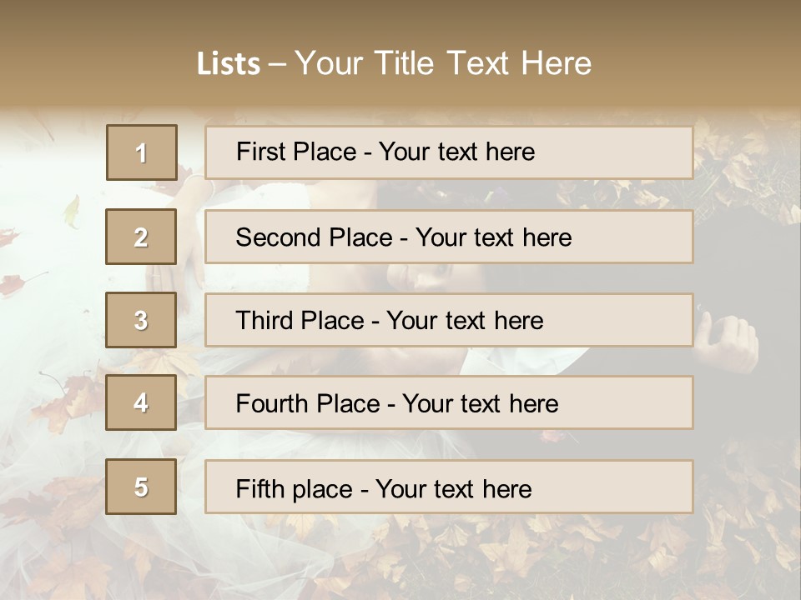The width and height of the screenshot is (801, 600).
Task: Click "Your text here" in the First Place bar
Action: (456, 152)
